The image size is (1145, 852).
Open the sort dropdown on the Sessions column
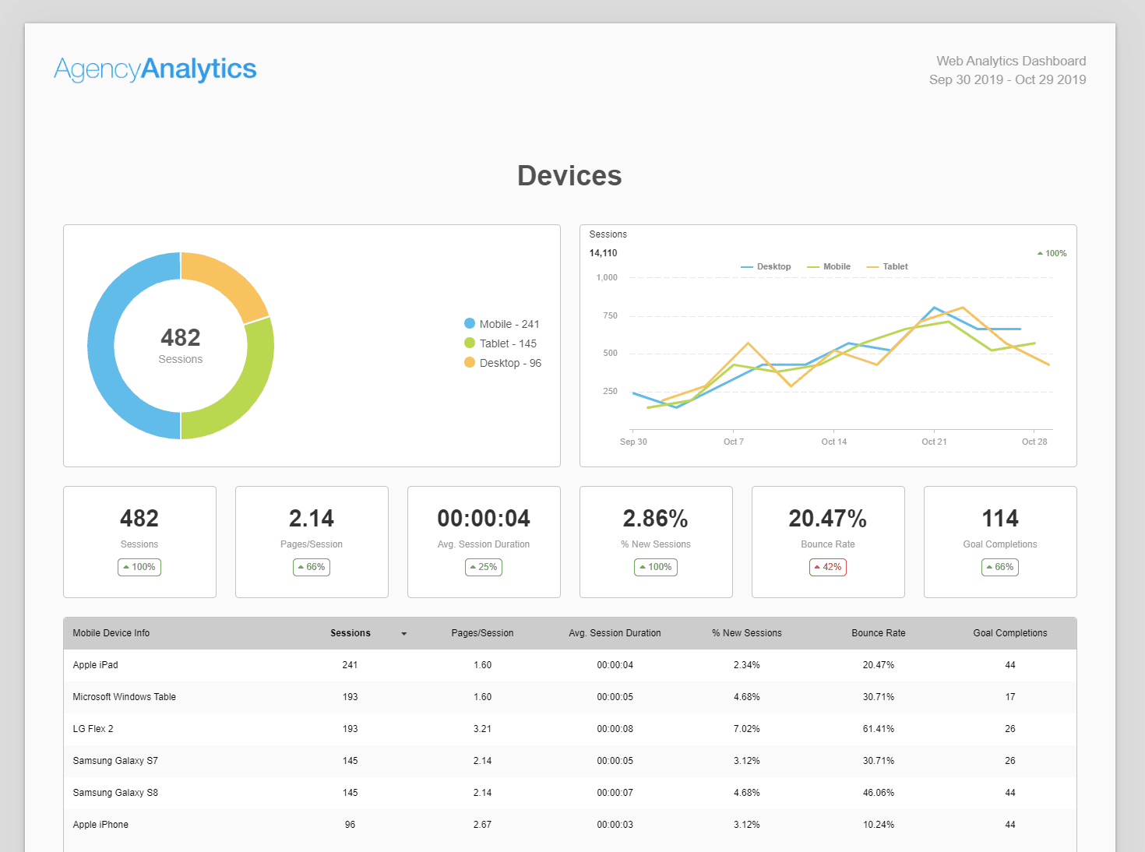(404, 633)
